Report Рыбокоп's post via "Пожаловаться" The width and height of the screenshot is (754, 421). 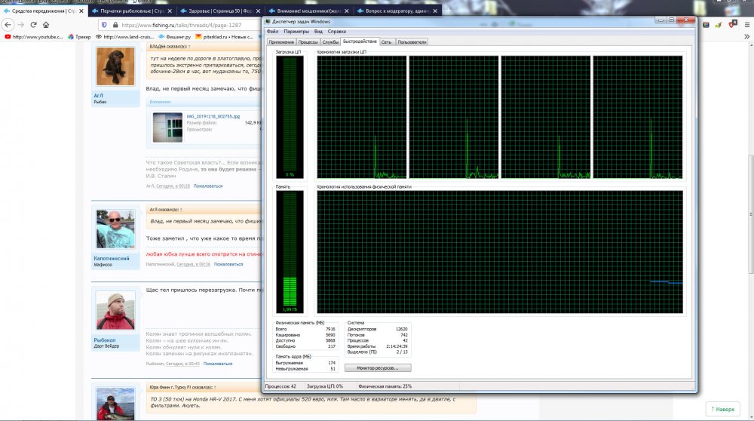(218, 364)
